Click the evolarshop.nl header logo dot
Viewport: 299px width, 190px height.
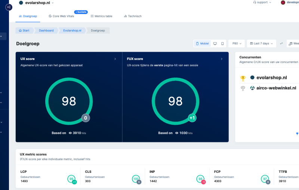click(x=21, y=3)
